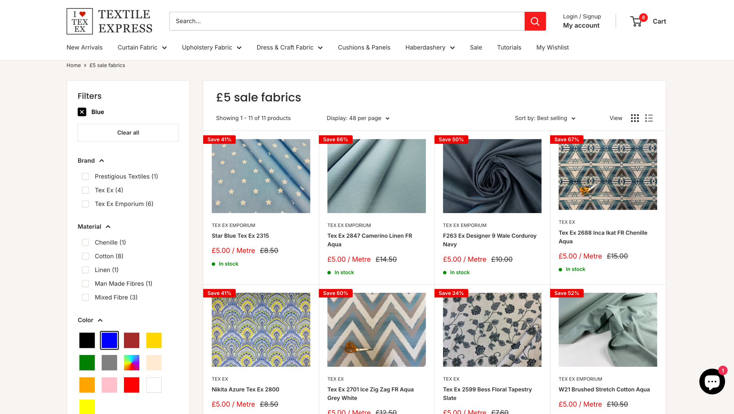
Task: Click the red search magnifier button
Action: point(535,21)
